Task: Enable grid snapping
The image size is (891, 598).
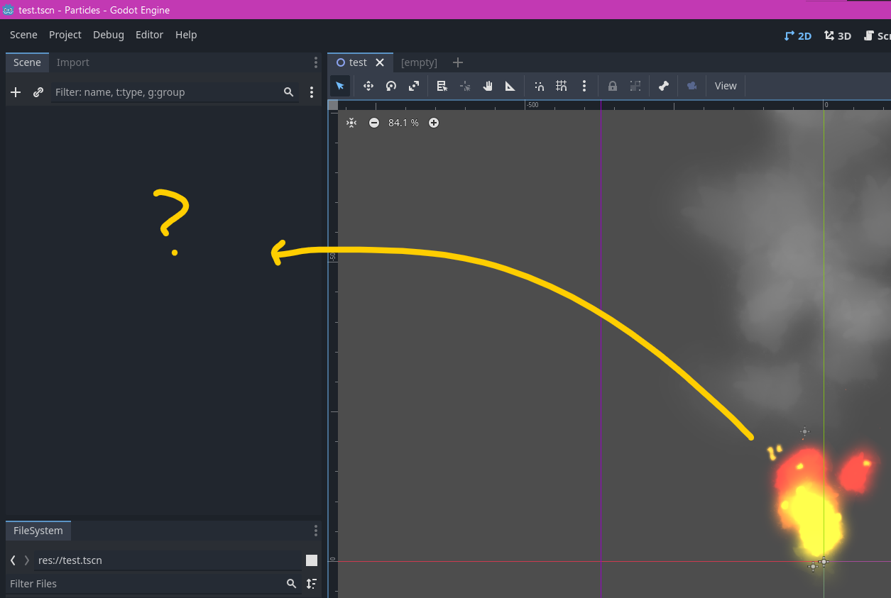Action: 562,85
